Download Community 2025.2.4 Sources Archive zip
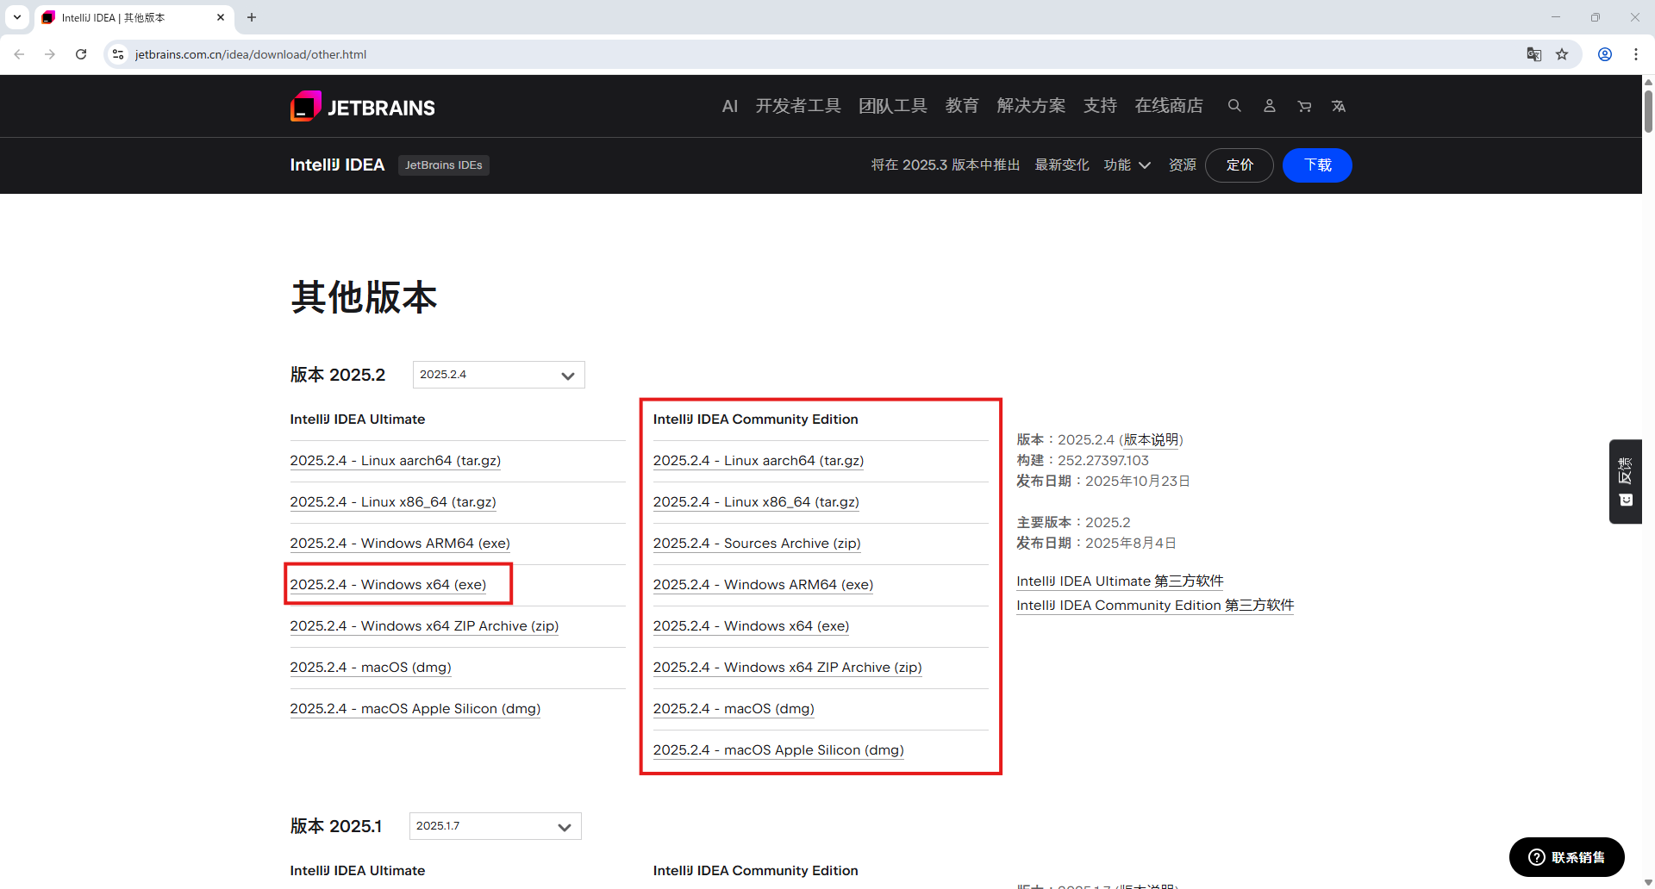The width and height of the screenshot is (1655, 889). (757, 544)
